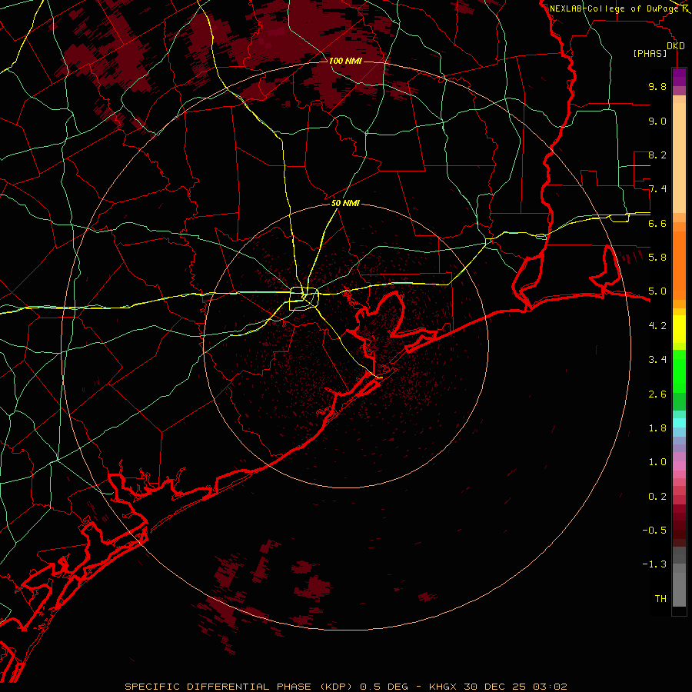Click the 9.0 value on the color scale

tap(657, 121)
